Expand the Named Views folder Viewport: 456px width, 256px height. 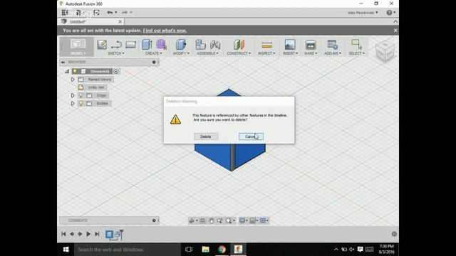73,79
